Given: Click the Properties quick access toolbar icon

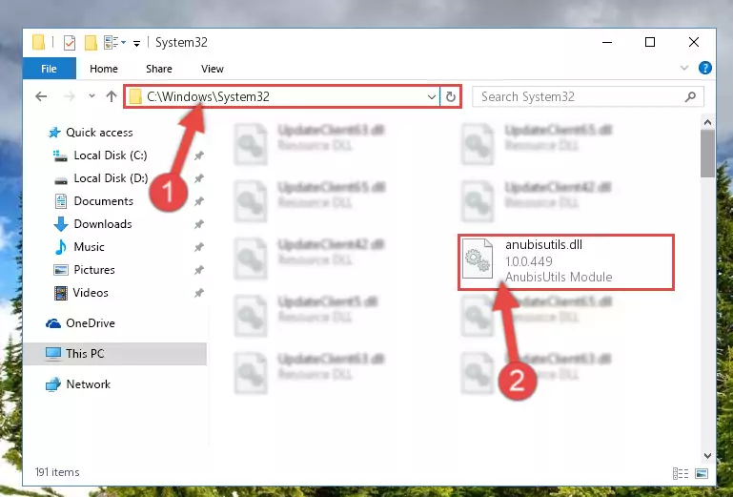Looking at the screenshot, I should 70,43.
